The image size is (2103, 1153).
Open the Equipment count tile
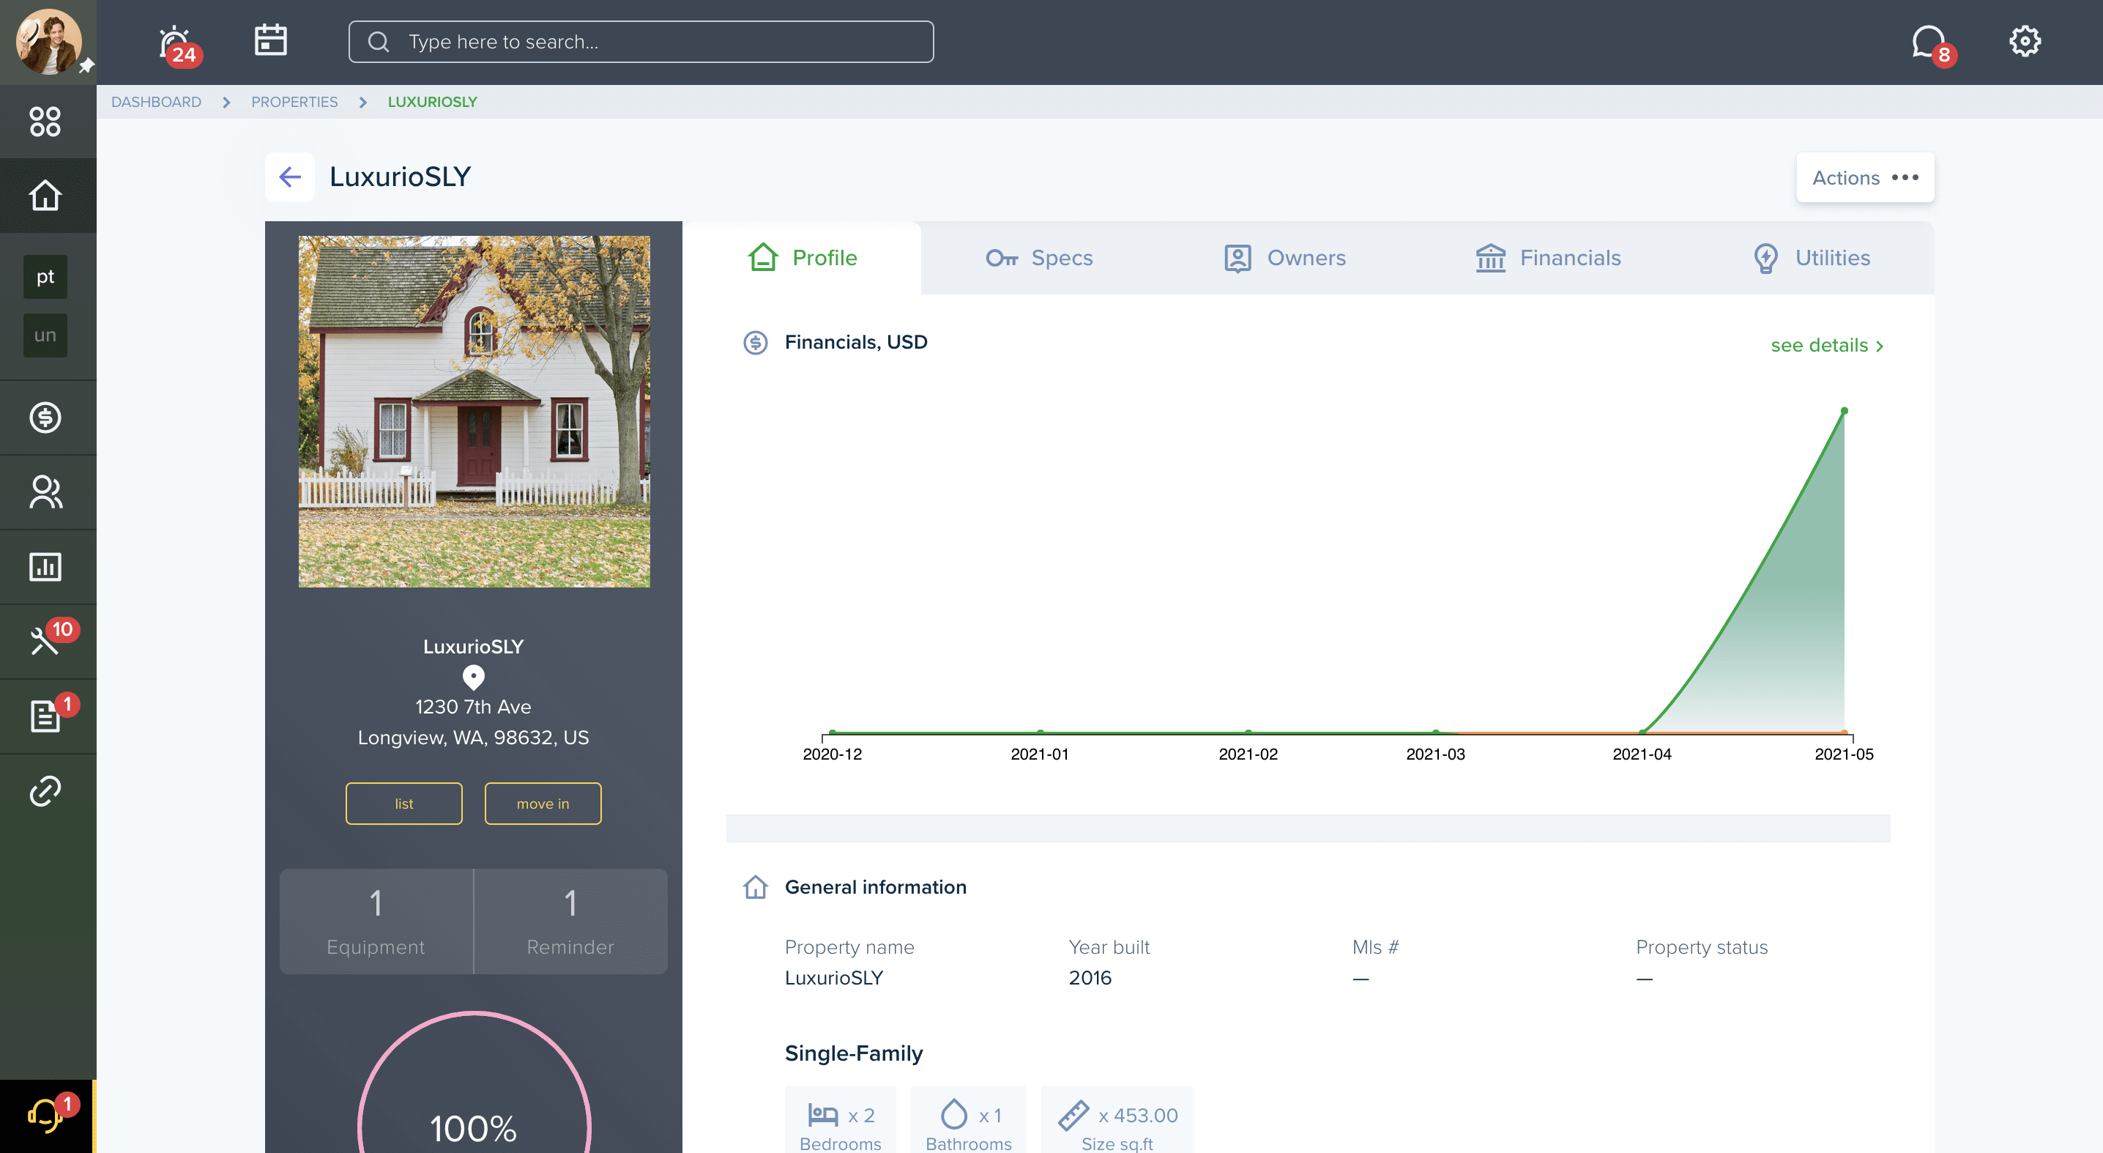pos(376,921)
